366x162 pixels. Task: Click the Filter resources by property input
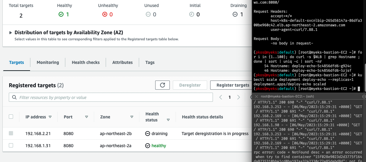click(x=111, y=97)
